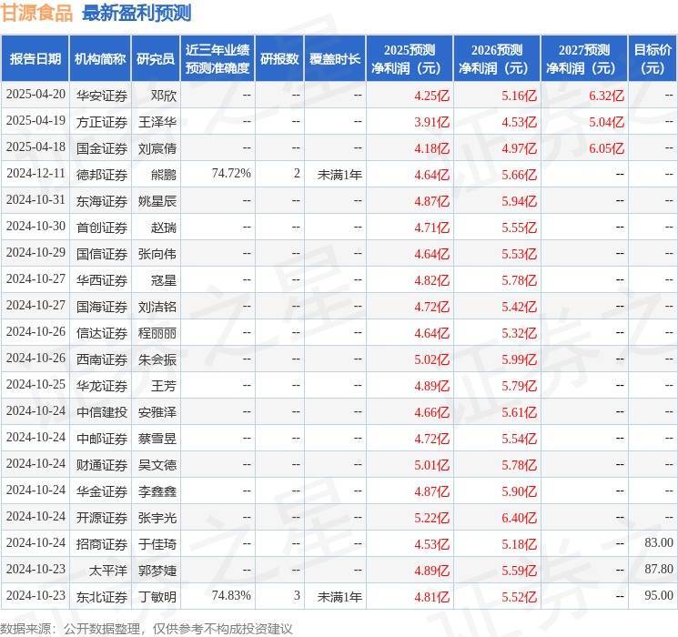Select the 国信证券 institution cell
The height and width of the screenshot is (637, 678).
(102, 254)
